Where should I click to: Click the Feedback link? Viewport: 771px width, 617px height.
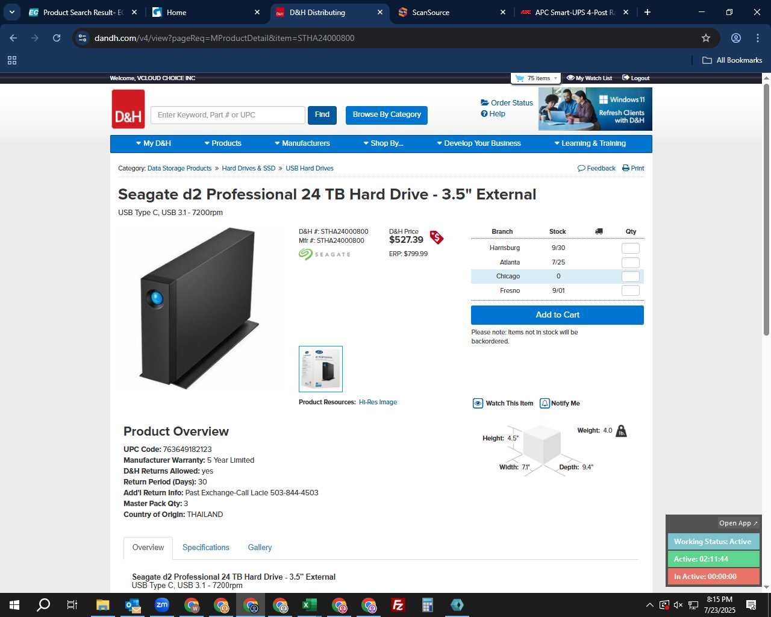coord(596,169)
